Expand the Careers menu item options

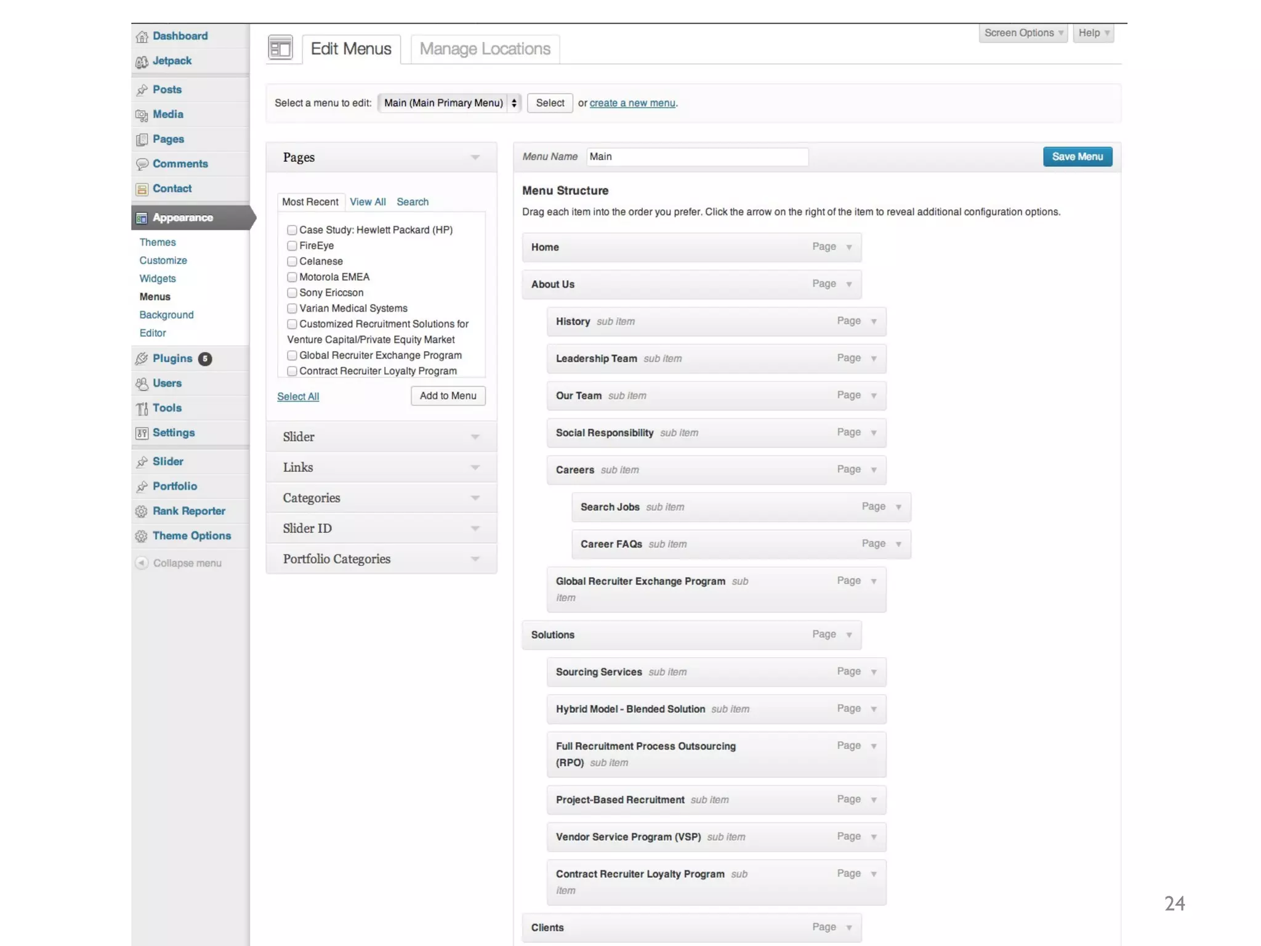874,470
